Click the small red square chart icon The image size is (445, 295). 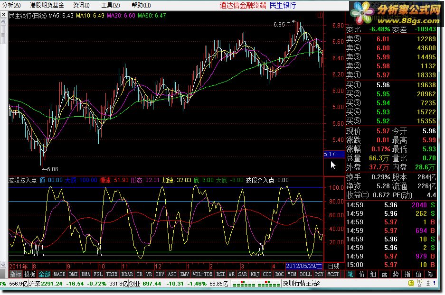(x=320, y=15)
